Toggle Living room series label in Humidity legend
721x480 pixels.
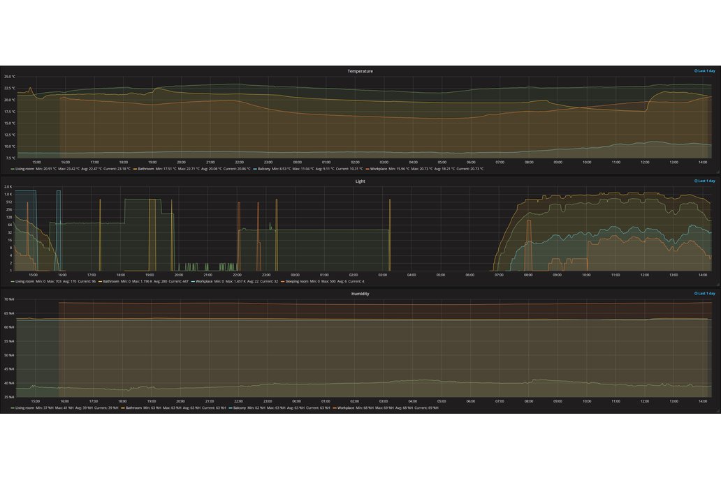tap(24, 407)
